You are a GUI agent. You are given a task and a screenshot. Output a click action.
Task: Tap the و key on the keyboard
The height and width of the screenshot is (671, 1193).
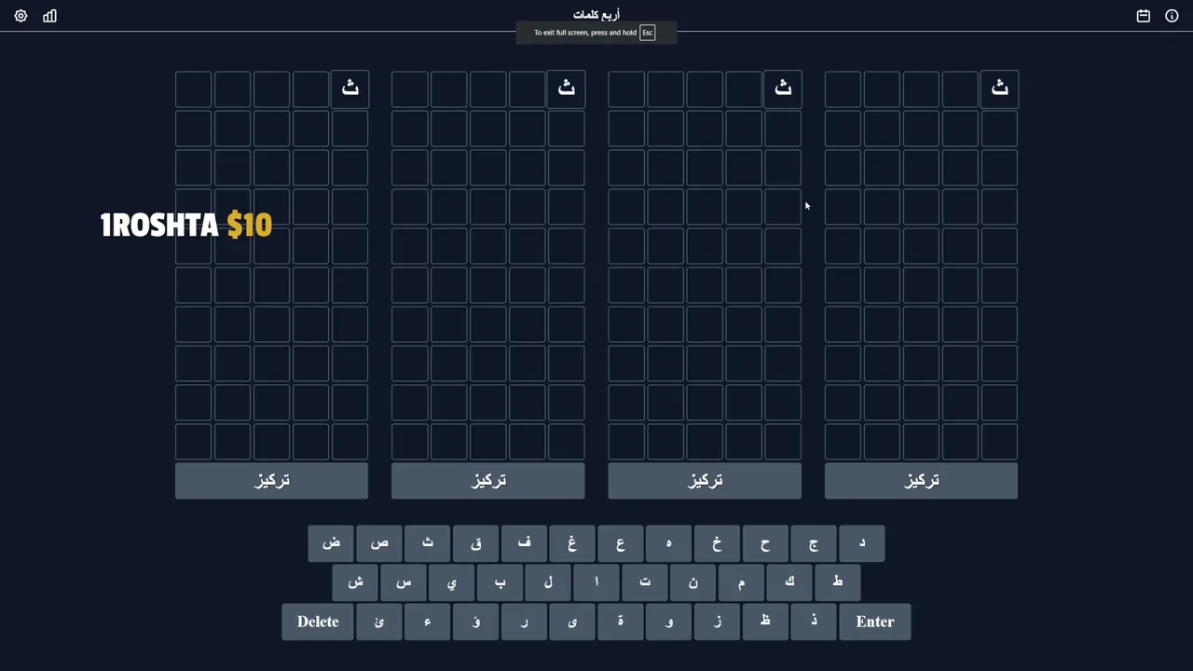click(668, 622)
